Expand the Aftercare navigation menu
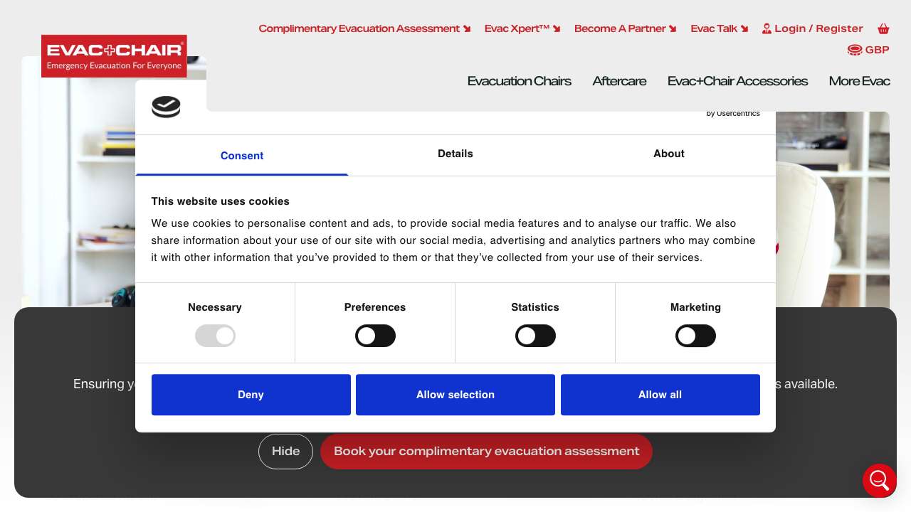This screenshot has width=911, height=512. coord(619,81)
